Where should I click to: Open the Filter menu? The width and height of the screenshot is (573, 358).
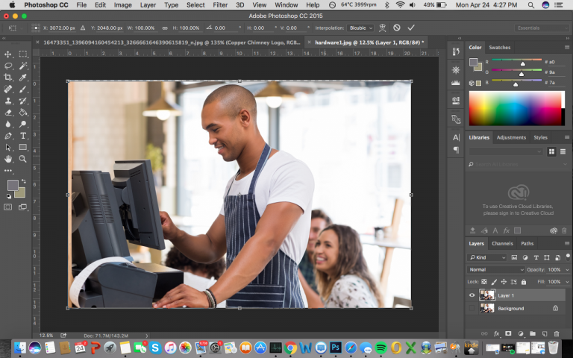pyautogui.click(x=220, y=4)
